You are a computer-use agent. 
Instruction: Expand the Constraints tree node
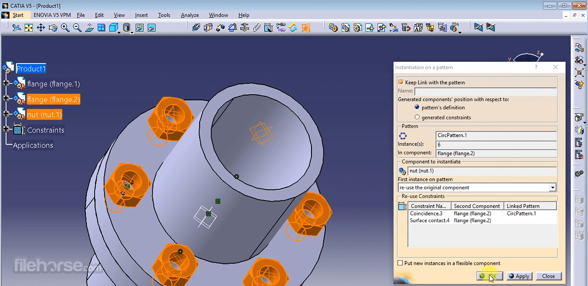[x=6, y=129]
